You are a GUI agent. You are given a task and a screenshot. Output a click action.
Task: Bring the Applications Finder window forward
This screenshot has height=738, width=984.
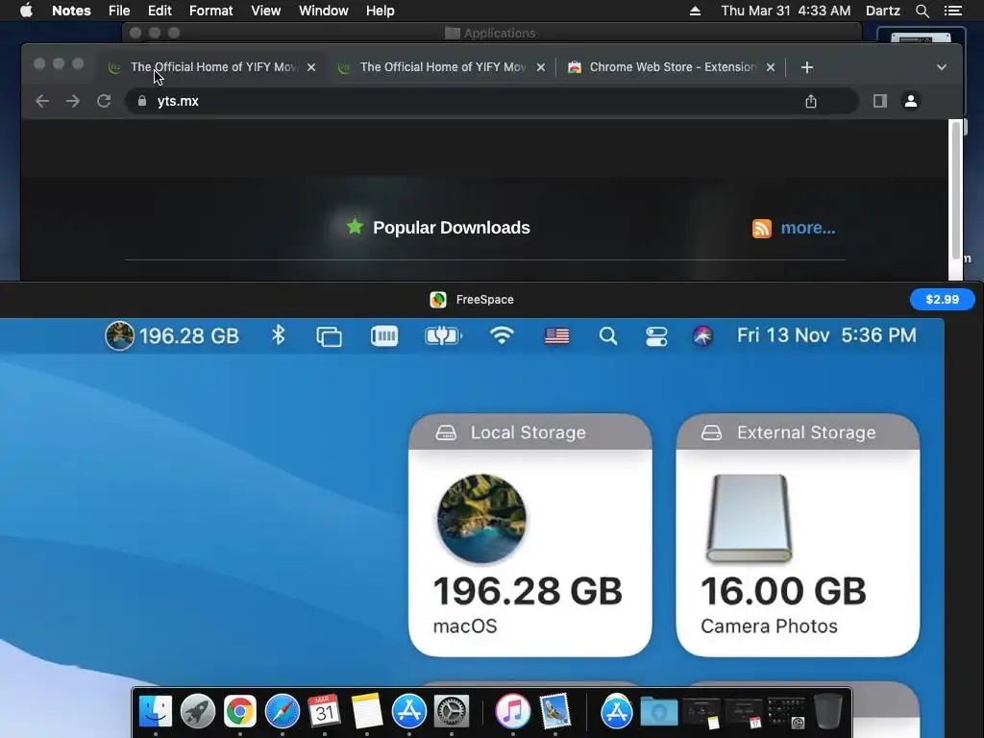point(493,33)
